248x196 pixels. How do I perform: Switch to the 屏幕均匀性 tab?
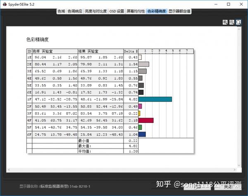tap(136, 11)
